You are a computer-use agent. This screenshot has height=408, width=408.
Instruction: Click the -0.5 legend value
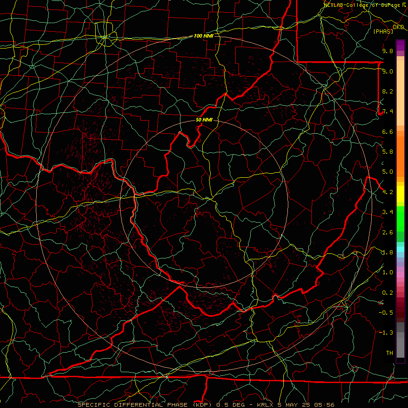coord(386,313)
